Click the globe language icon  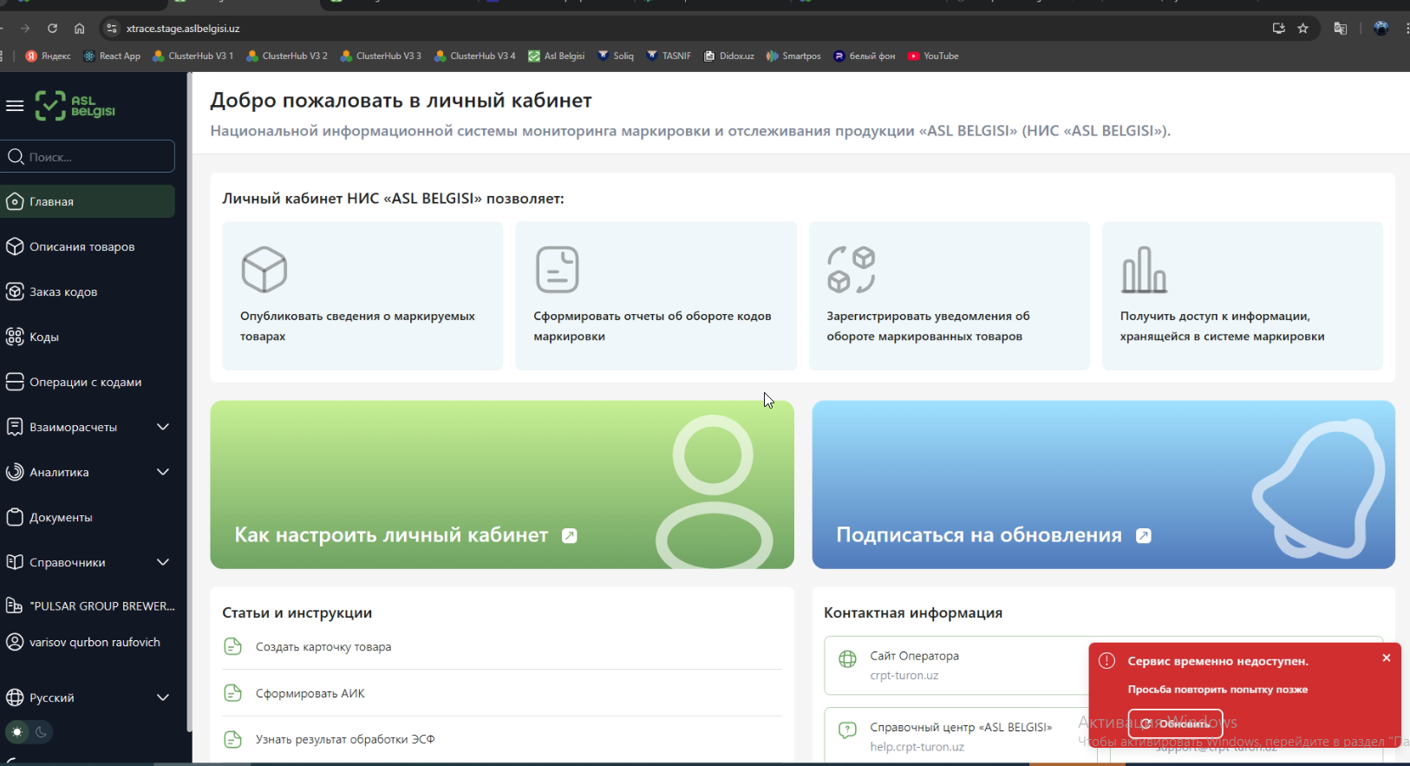click(x=15, y=697)
